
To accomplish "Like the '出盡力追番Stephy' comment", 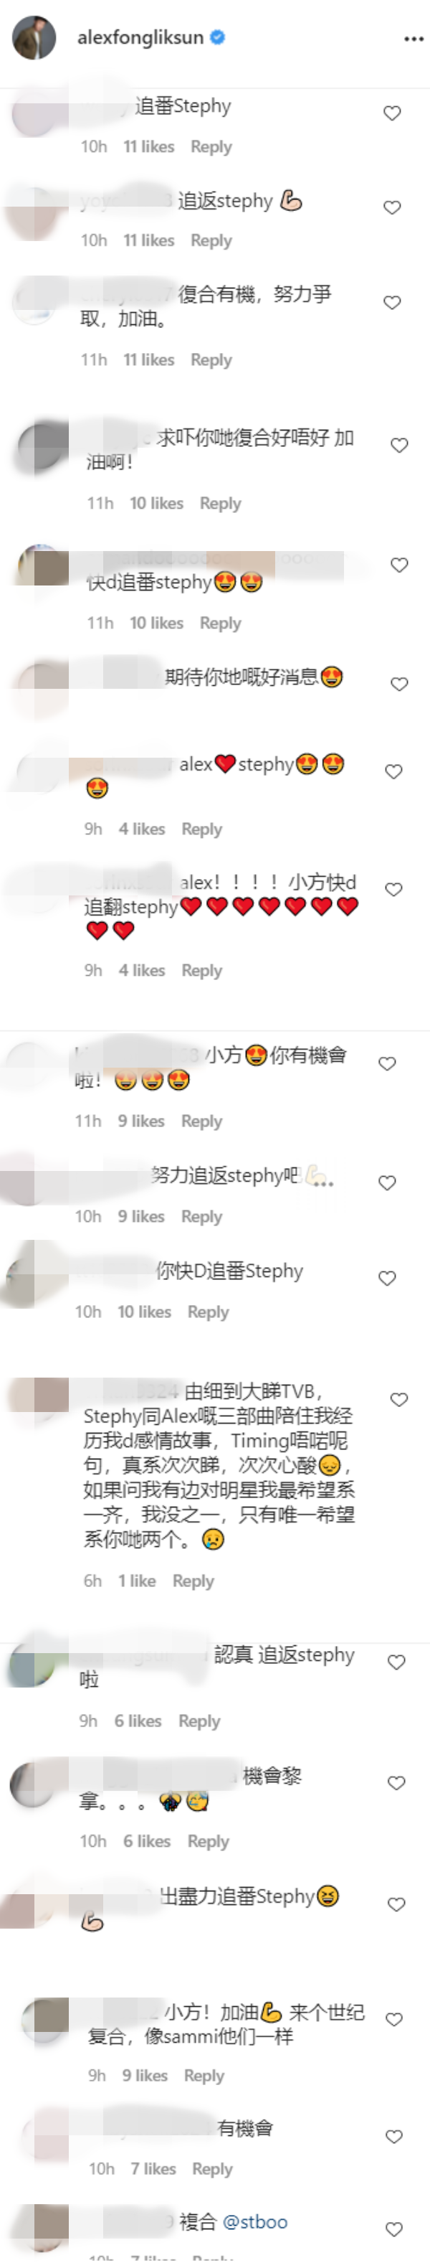I will point(396,1904).
